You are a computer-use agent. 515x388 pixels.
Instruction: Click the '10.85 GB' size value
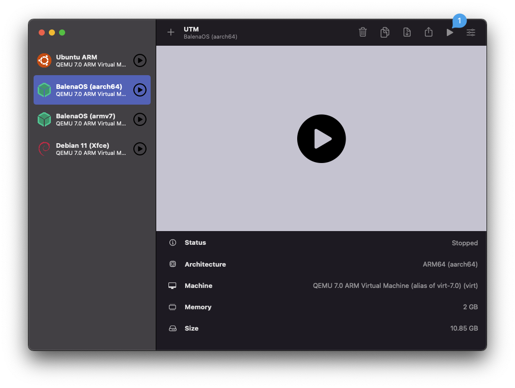pyautogui.click(x=464, y=329)
